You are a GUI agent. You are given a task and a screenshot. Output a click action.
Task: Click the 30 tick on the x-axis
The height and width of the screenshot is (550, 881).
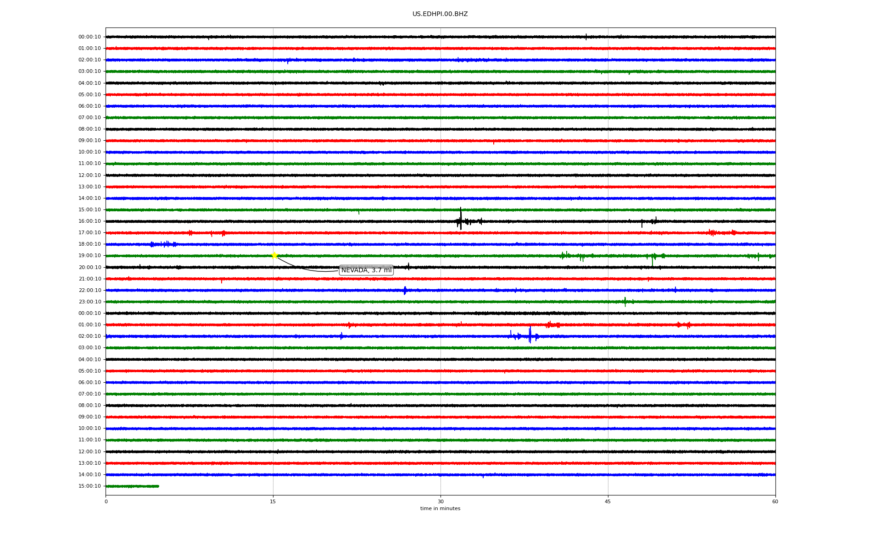(x=440, y=501)
